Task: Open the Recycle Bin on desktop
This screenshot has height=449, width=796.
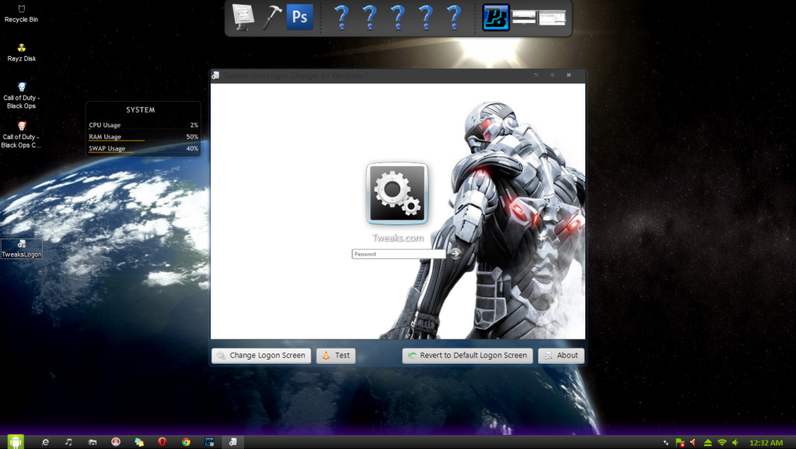Action: click(21, 12)
